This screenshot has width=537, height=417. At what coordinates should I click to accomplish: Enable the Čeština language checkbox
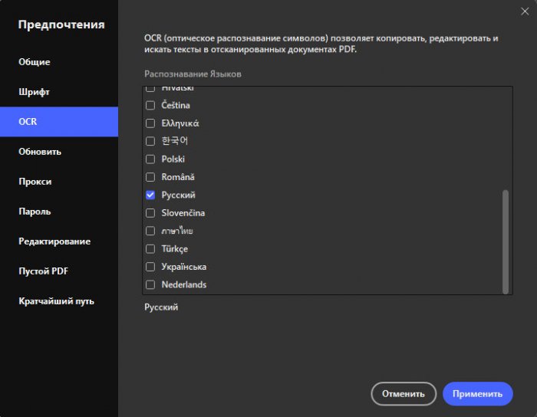[150, 106]
